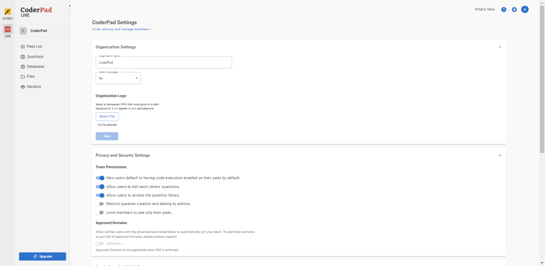This screenshot has height=266, width=545.
Task: Open the settings gear icon
Action: pyautogui.click(x=514, y=9)
